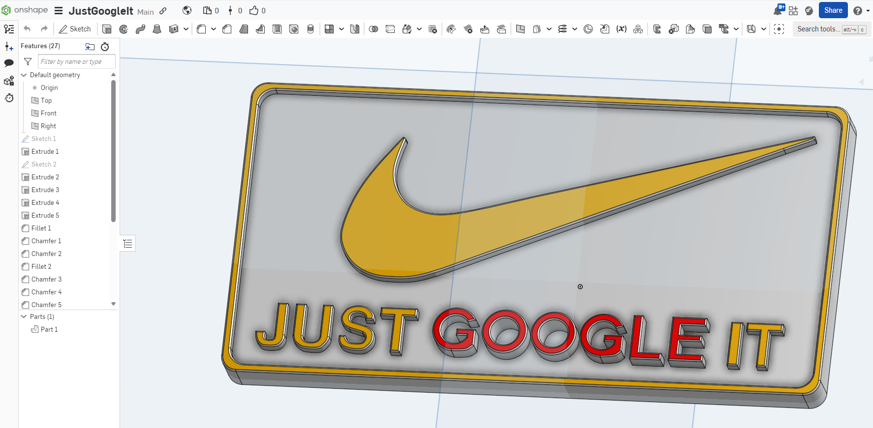Viewport: 873px width, 428px height.
Task: Select the External thread tool
Action: [311, 29]
